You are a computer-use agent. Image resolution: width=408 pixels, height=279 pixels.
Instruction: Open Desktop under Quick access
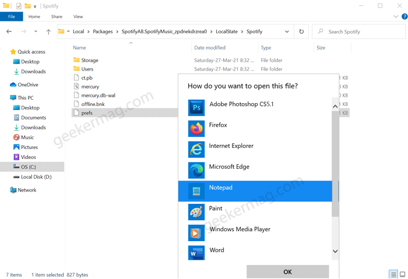[x=30, y=62]
